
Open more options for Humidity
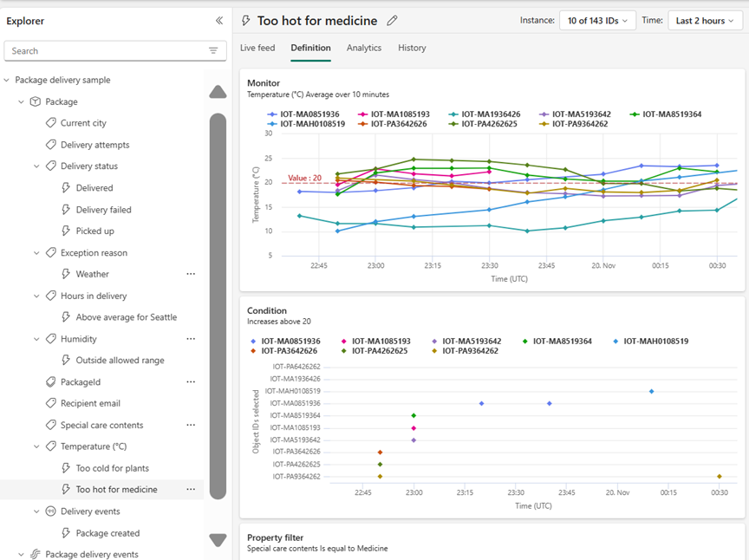point(191,339)
